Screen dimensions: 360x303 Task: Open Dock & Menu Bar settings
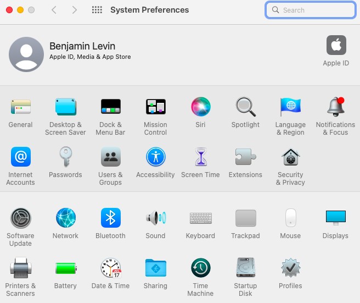click(x=111, y=106)
